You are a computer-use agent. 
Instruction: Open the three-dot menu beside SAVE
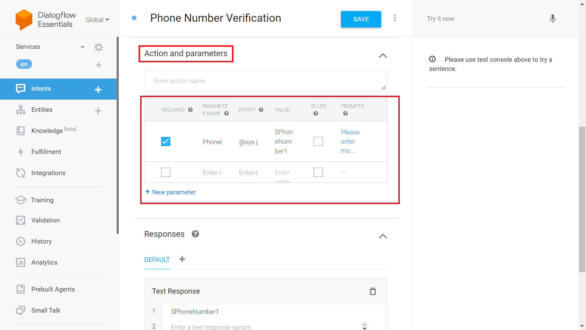coord(395,18)
